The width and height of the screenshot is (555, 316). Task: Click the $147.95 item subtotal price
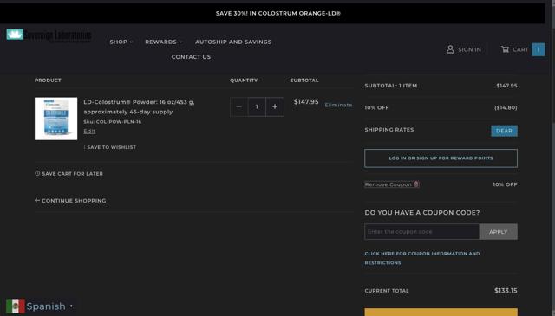point(306,102)
